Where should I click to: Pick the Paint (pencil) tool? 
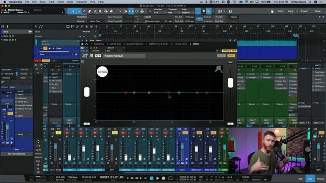click(95, 11)
